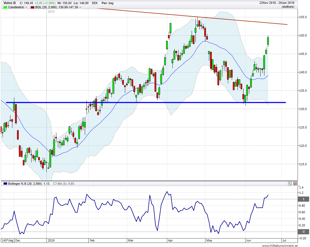Click the closing price C: 149,45
310x247 pixels.
tap(26, 3)
